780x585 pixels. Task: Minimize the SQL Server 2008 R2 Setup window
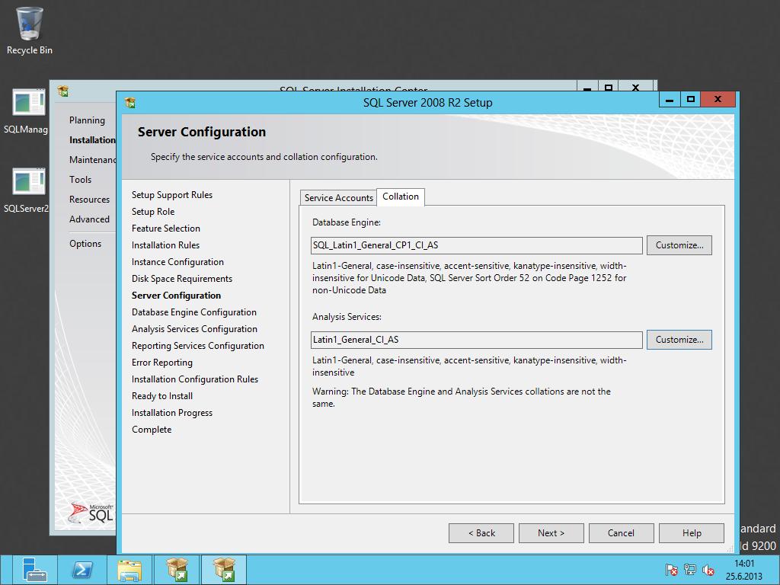coord(670,100)
